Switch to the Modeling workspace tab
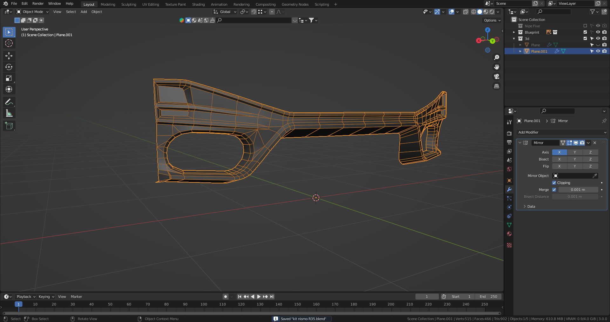610x322 pixels. click(x=108, y=4)
